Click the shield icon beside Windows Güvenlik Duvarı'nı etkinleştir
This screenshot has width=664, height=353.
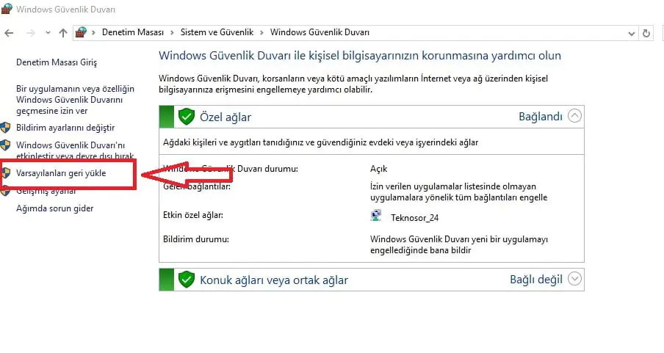(5, 145)
